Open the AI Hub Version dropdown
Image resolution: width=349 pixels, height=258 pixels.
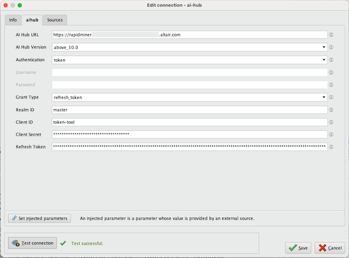click(189, 47)
